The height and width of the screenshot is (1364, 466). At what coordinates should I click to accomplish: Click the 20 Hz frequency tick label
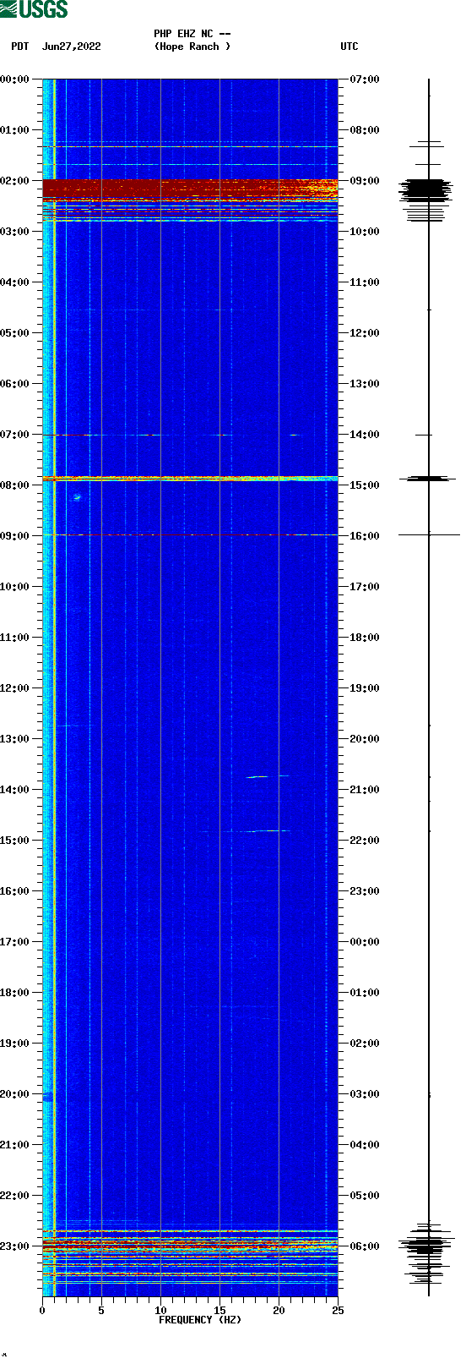coord(279,1311)
